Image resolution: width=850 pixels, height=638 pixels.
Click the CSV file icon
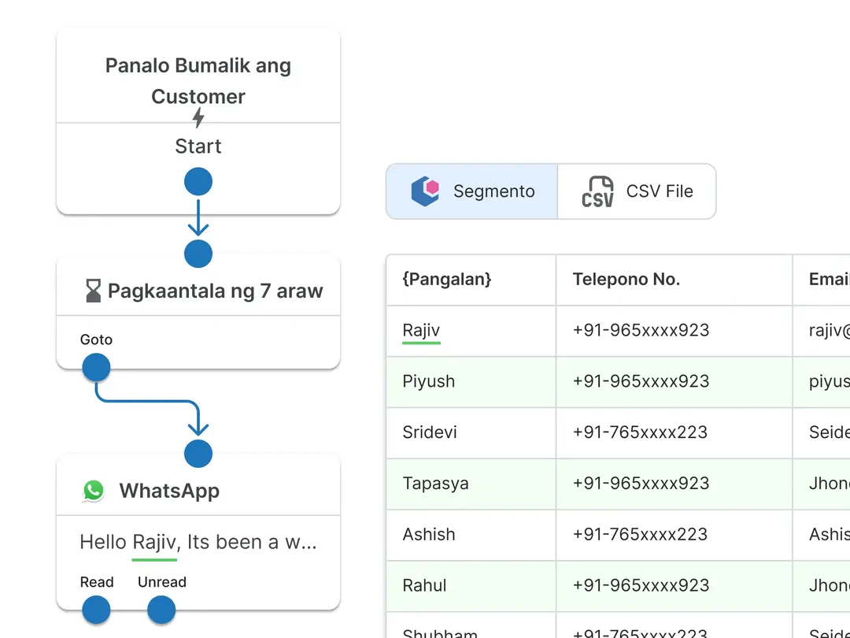tap(597, 191)
